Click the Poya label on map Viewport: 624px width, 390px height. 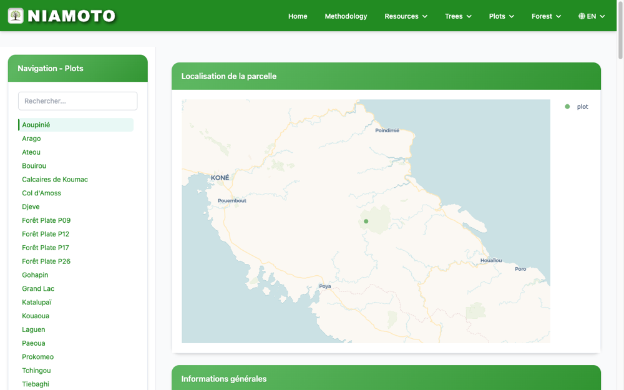[324, 286]
